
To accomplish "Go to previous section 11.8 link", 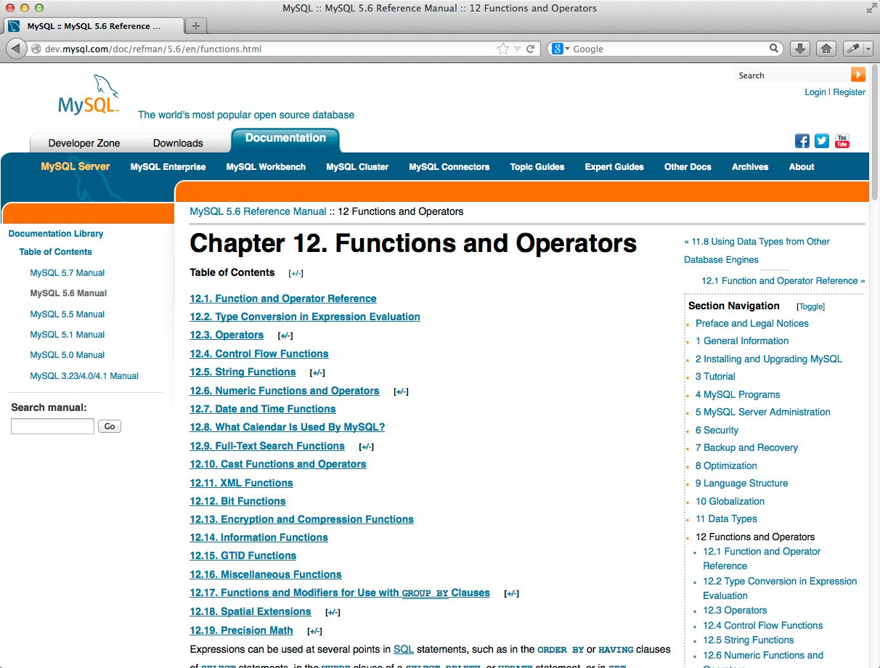I will tap(757, 250).
